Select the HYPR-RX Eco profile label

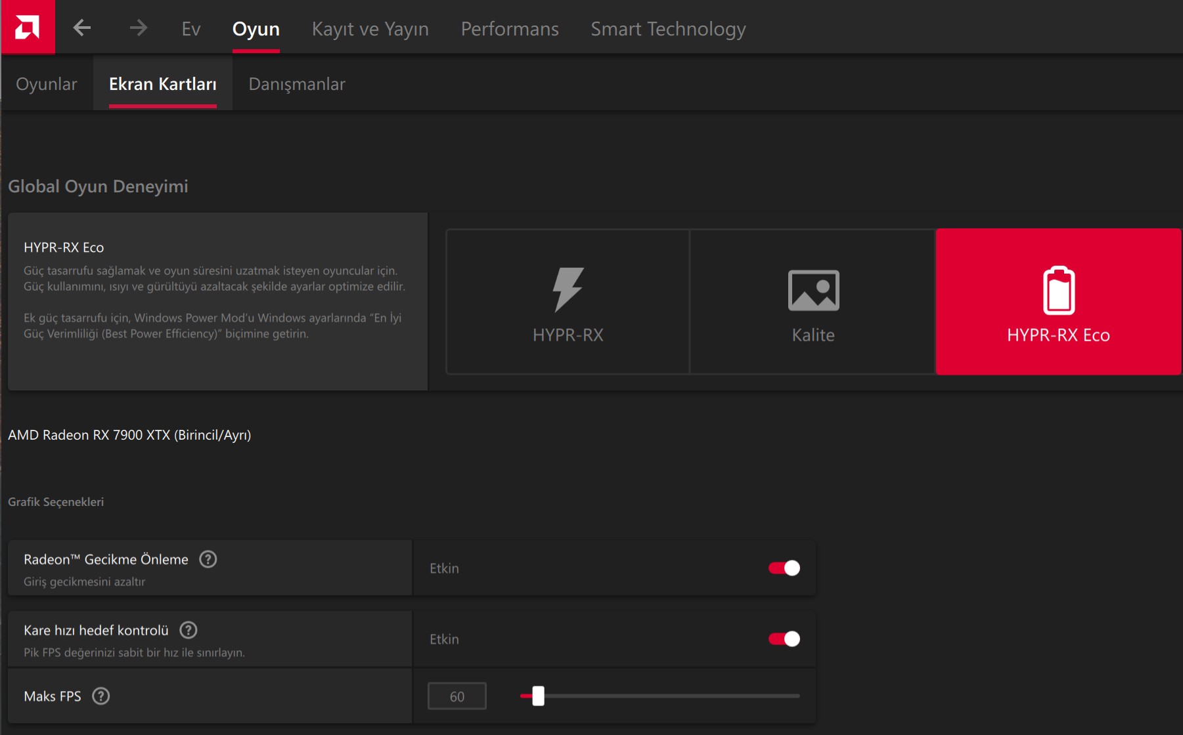pos(1059,335)
